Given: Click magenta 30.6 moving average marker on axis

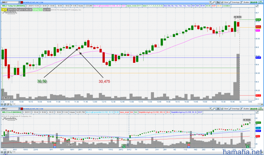Looking at the screenshot, I should pyautogui.click(x=258, y=31).
